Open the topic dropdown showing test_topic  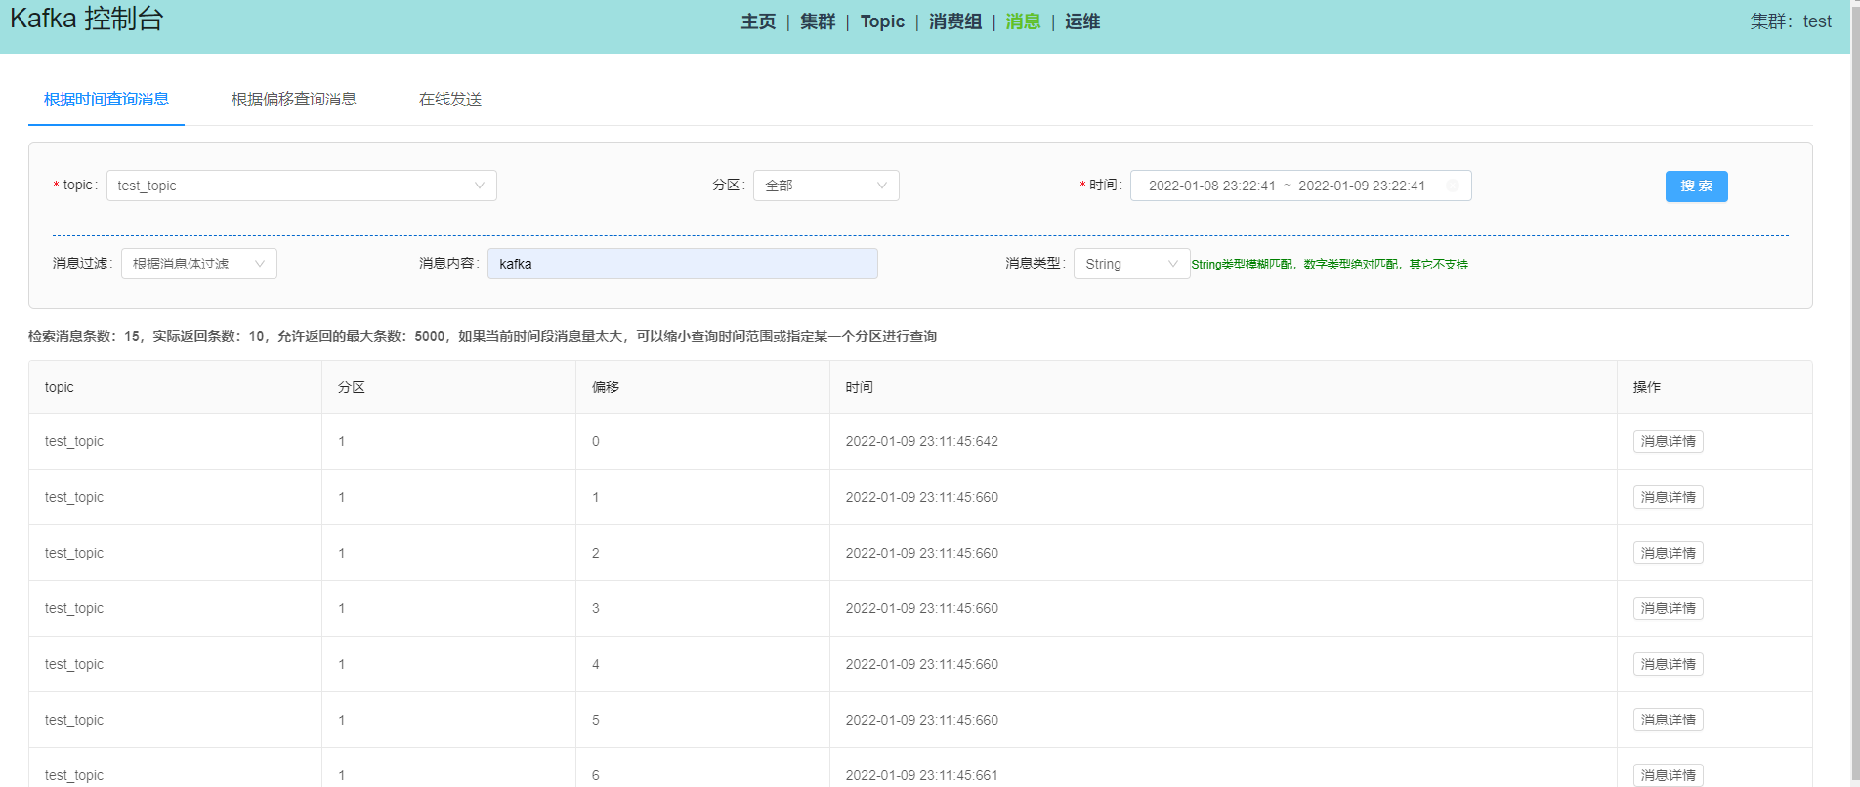301,186
